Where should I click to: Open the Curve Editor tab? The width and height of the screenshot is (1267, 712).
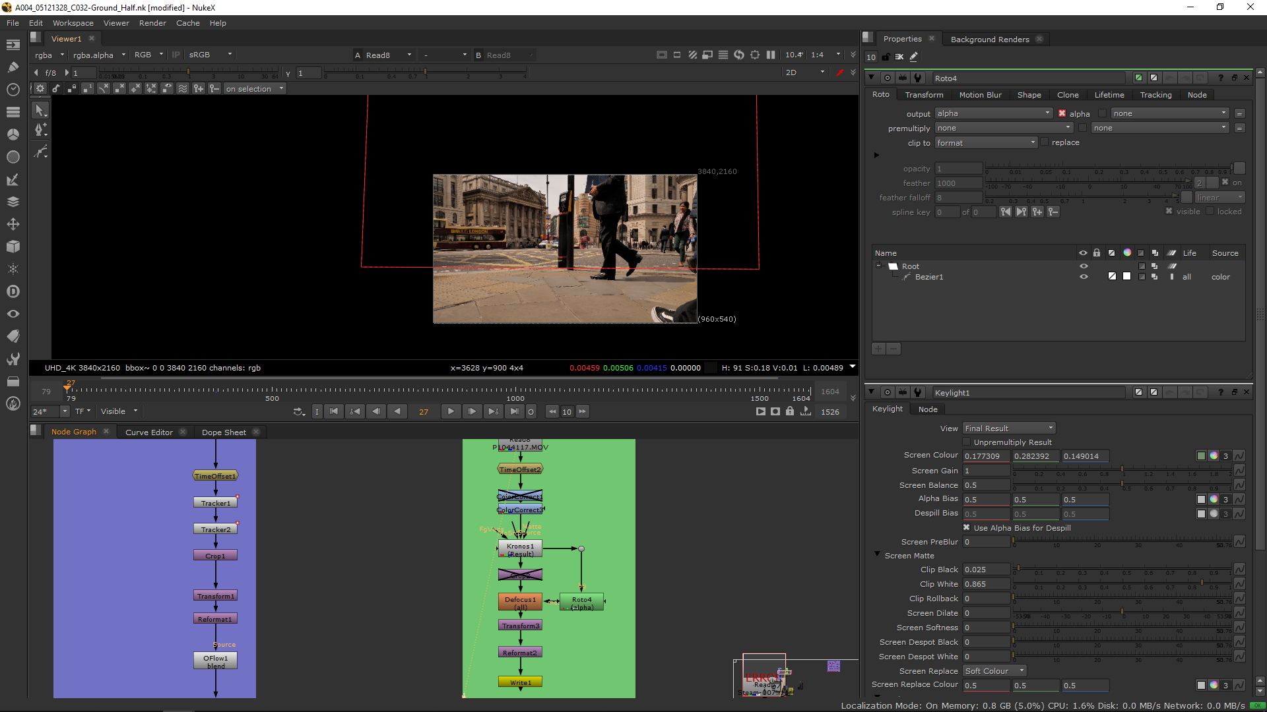click(x=148, y=432)
